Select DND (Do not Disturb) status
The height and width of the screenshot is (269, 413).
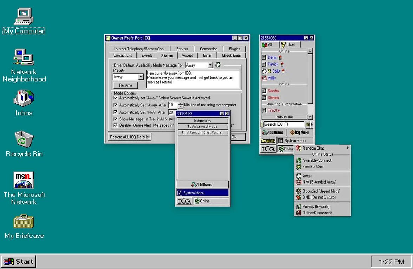click(319, 197)
